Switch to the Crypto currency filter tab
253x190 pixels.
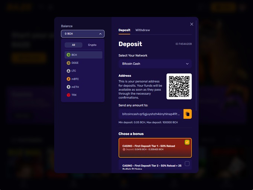point(92,45)
